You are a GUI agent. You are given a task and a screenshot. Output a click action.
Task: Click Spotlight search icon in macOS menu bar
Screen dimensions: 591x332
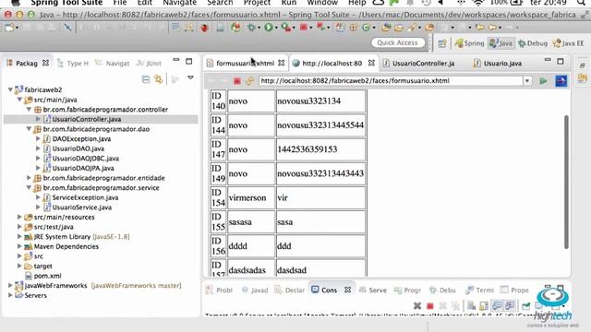pos(583,3)
